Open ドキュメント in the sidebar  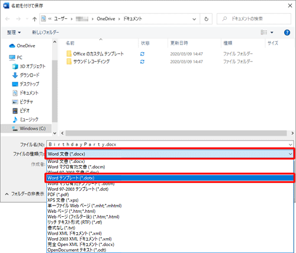click(x=25, y=93)
